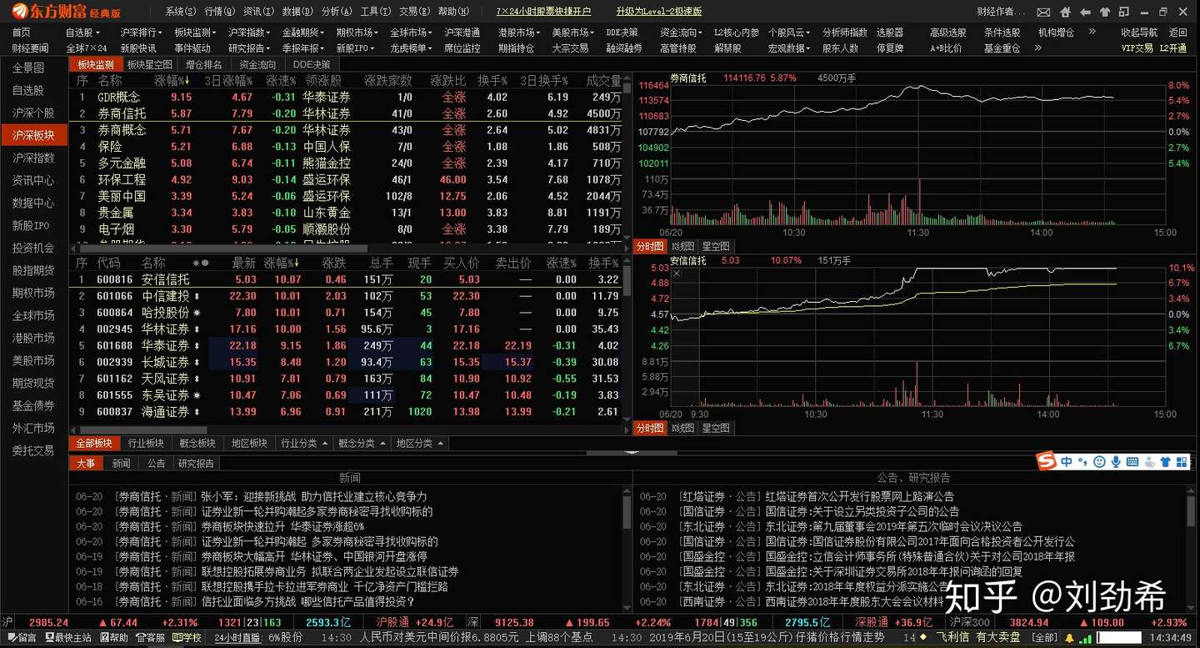Screen dimensions: 1200x648
Task: Switch to 增仓排名 tab
Action: [x=204, y=64]
